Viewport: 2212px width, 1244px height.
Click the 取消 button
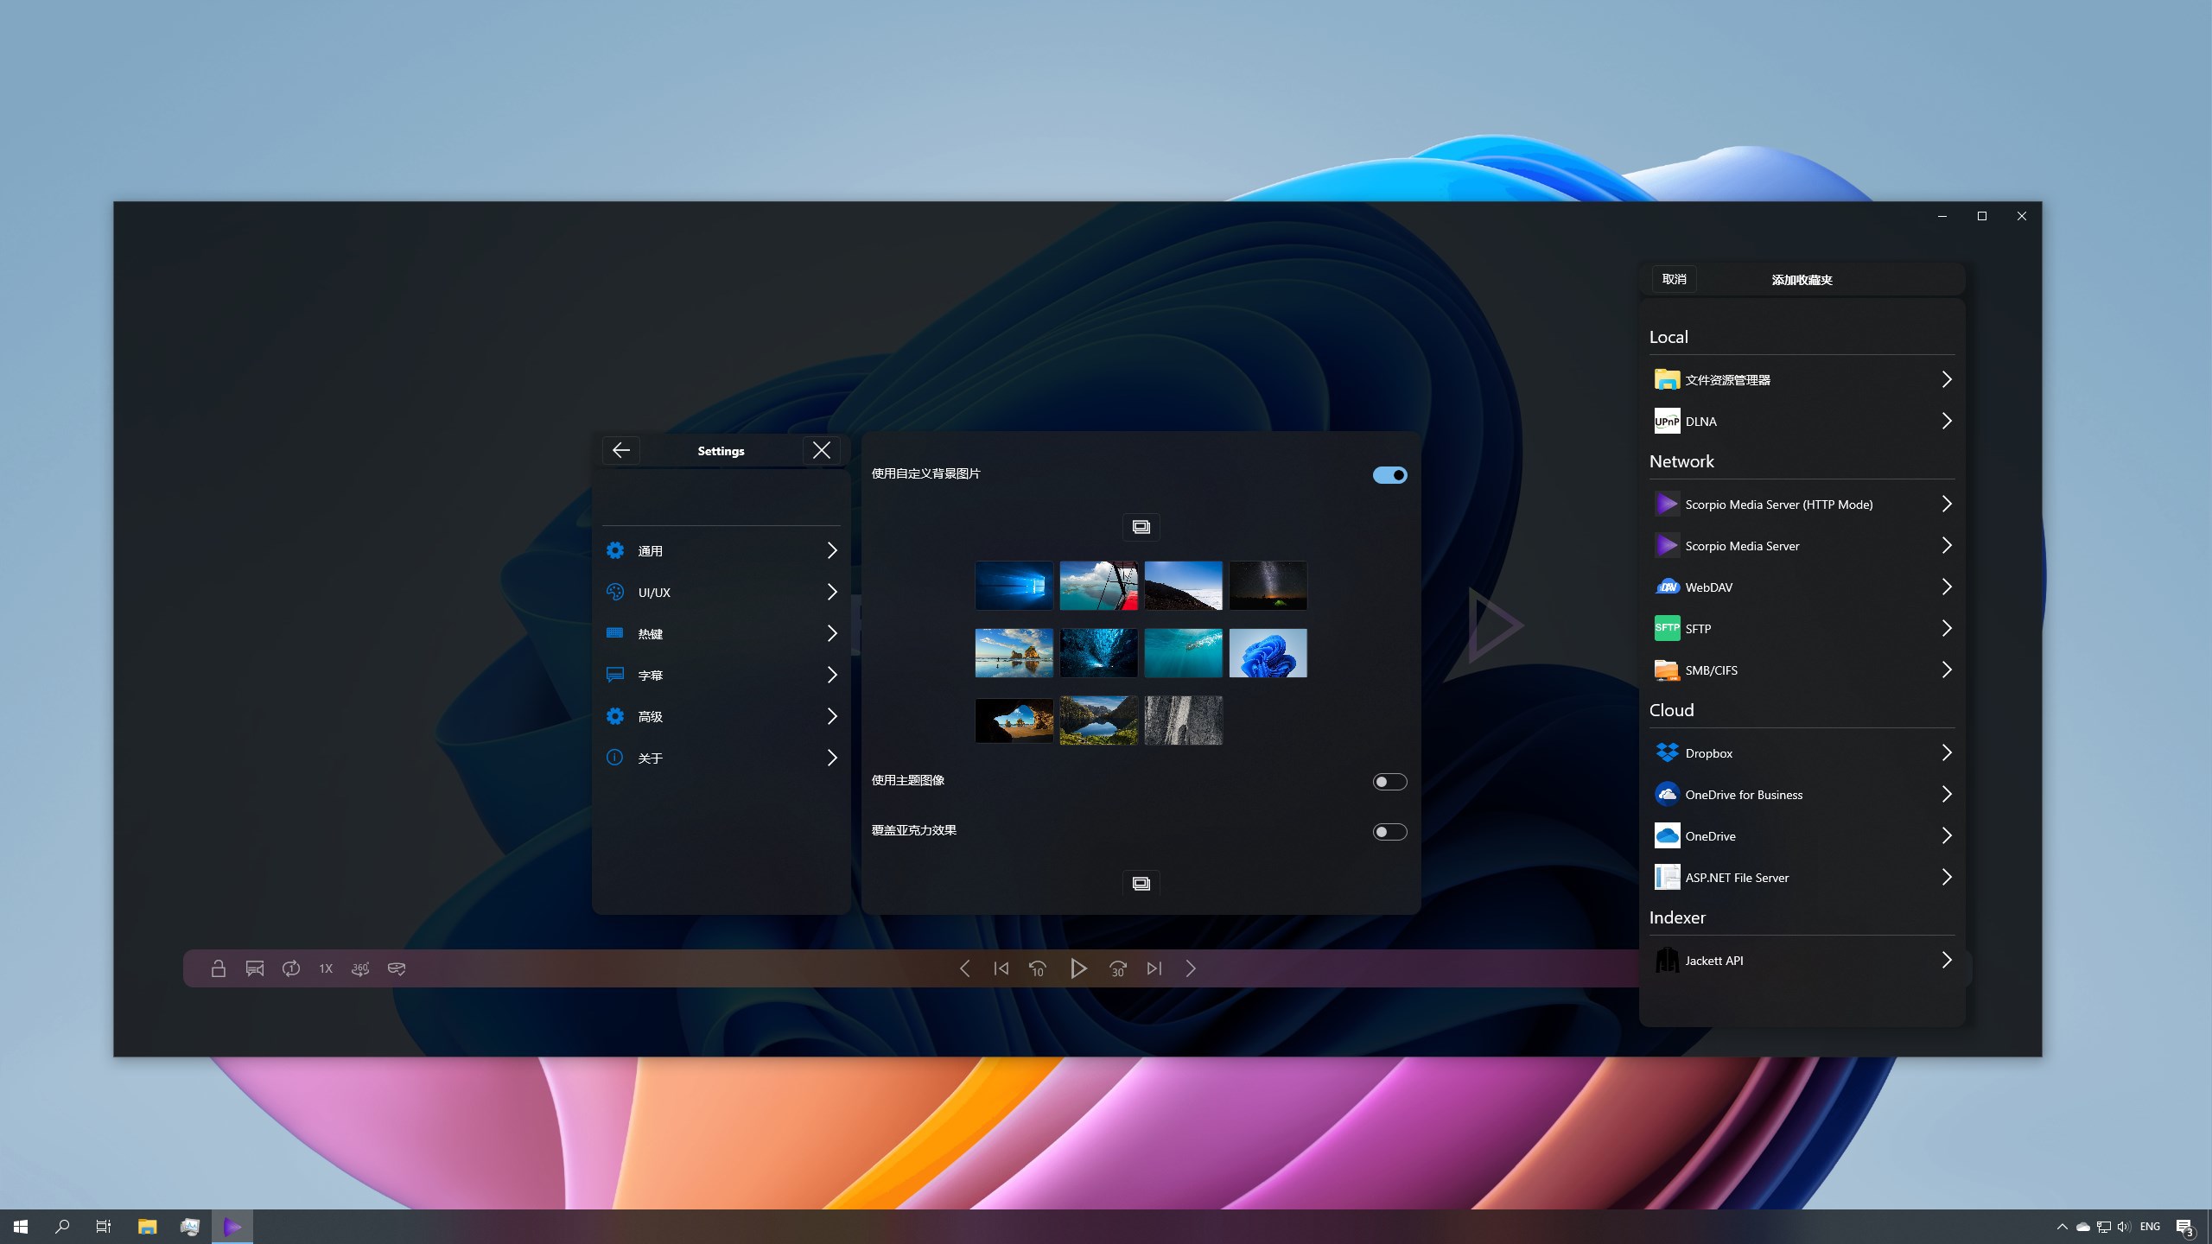[x=1674, y=279]
